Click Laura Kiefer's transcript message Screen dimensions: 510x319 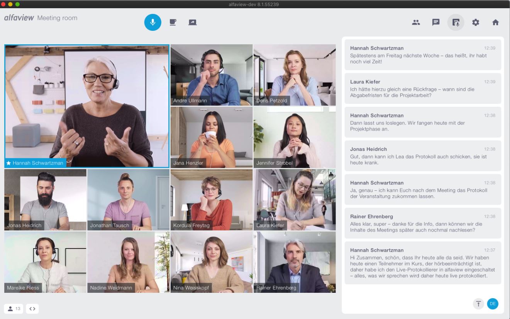[x=423, y=89]
